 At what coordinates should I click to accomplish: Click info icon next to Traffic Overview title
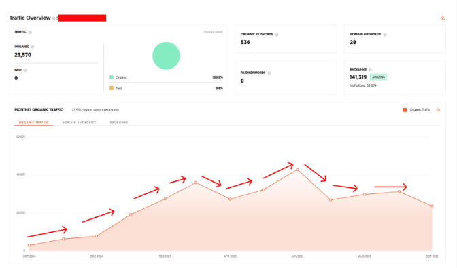pyautogui.click(x=54, y=18)
